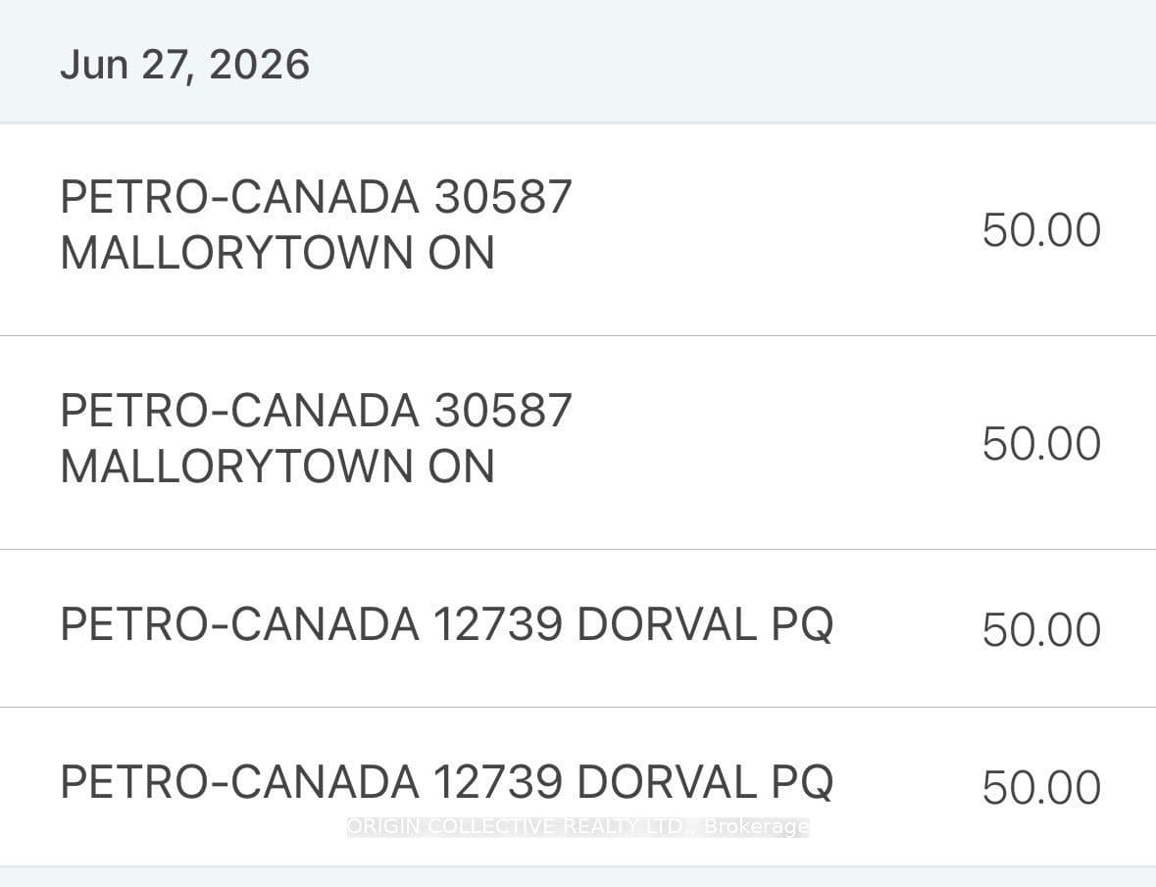The image size is (1156, 887).
Task: Click the Origin Collective Realty watermark text
Action: (x=578, y=826)
